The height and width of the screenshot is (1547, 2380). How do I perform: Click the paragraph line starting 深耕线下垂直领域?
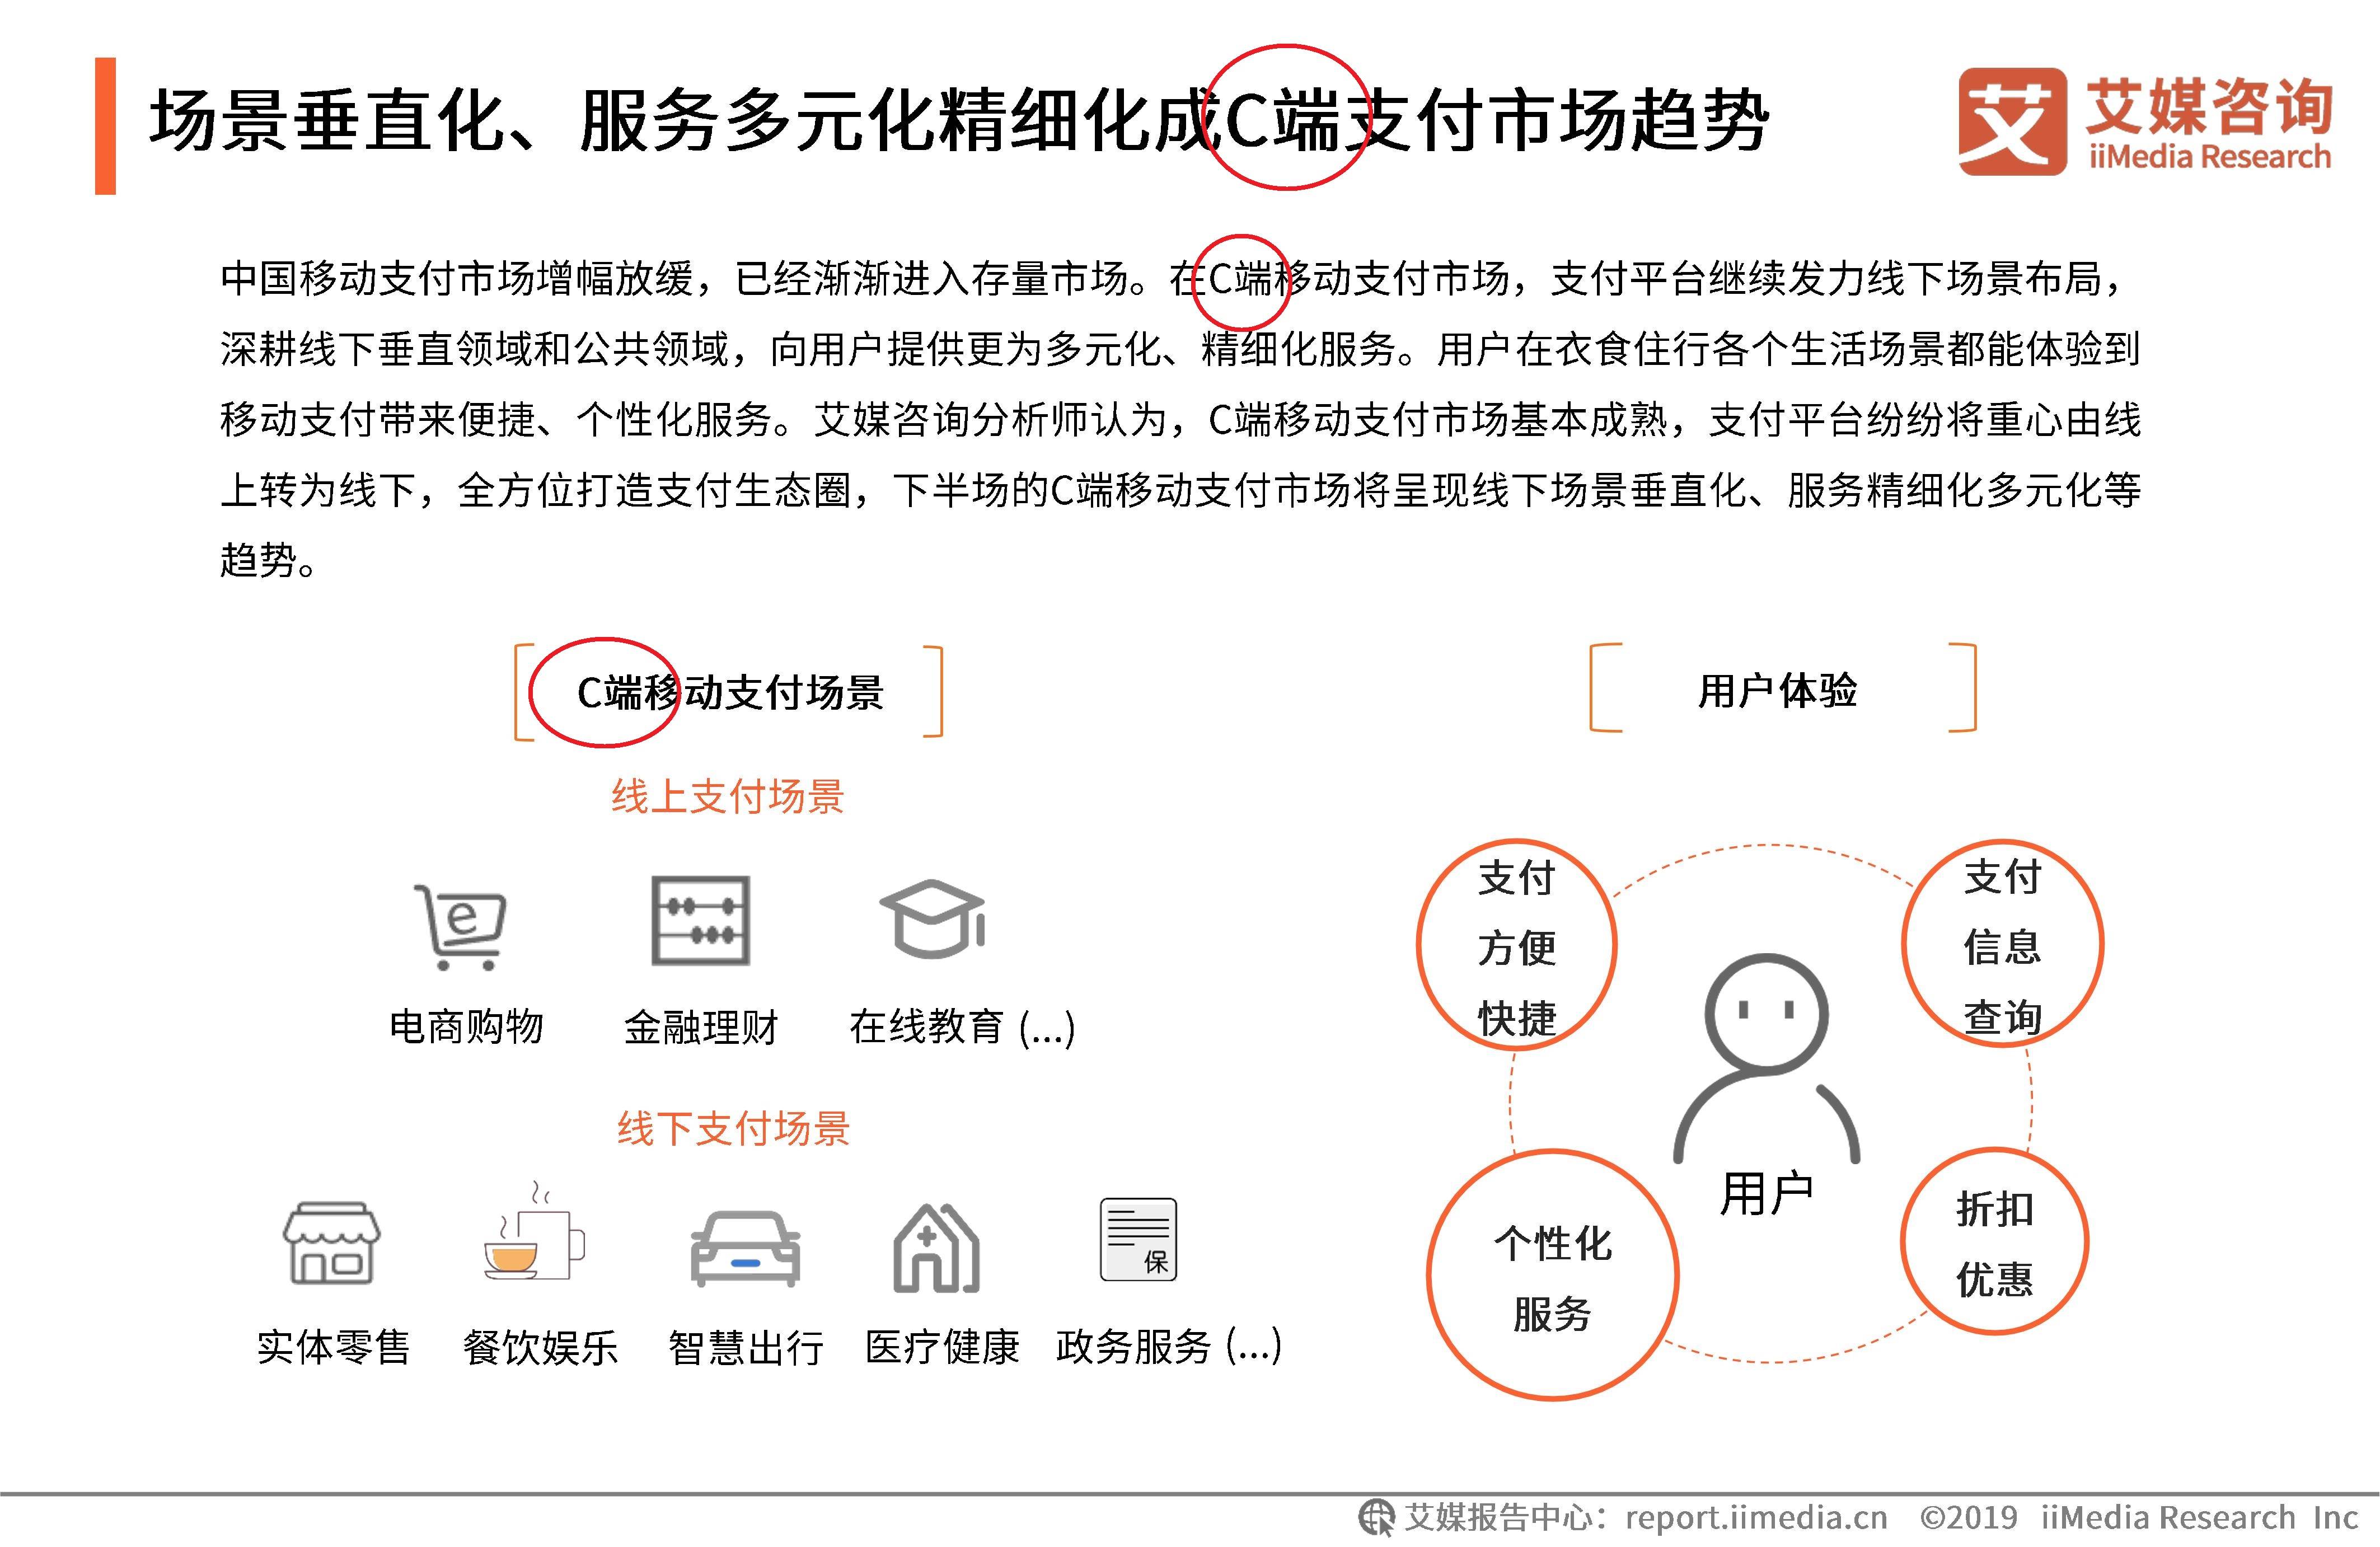(x=1181, y=349)
